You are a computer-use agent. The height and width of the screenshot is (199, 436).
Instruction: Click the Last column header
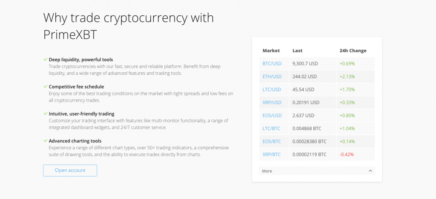297,51
